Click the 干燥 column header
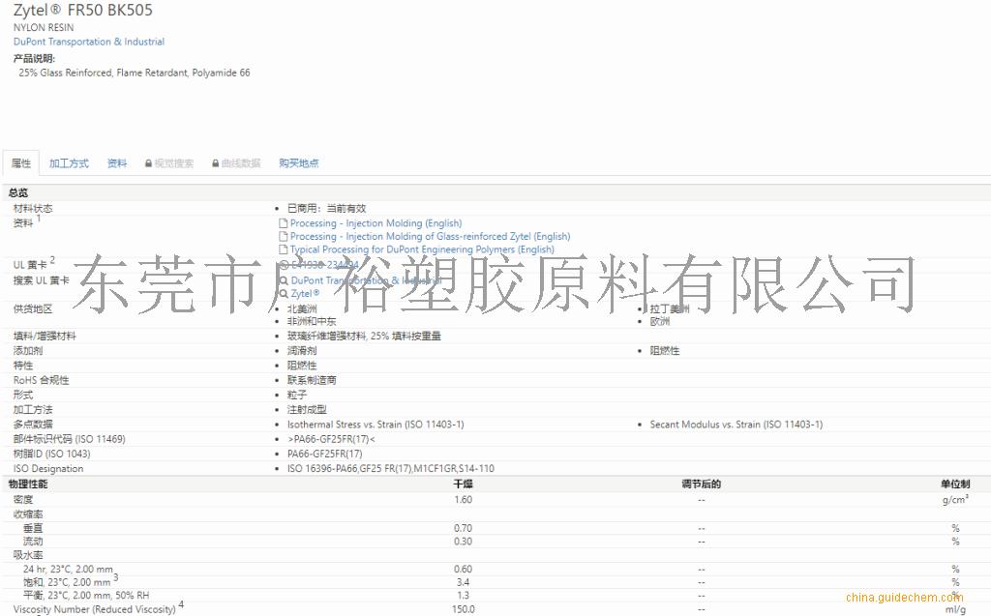 pos(464,484)
